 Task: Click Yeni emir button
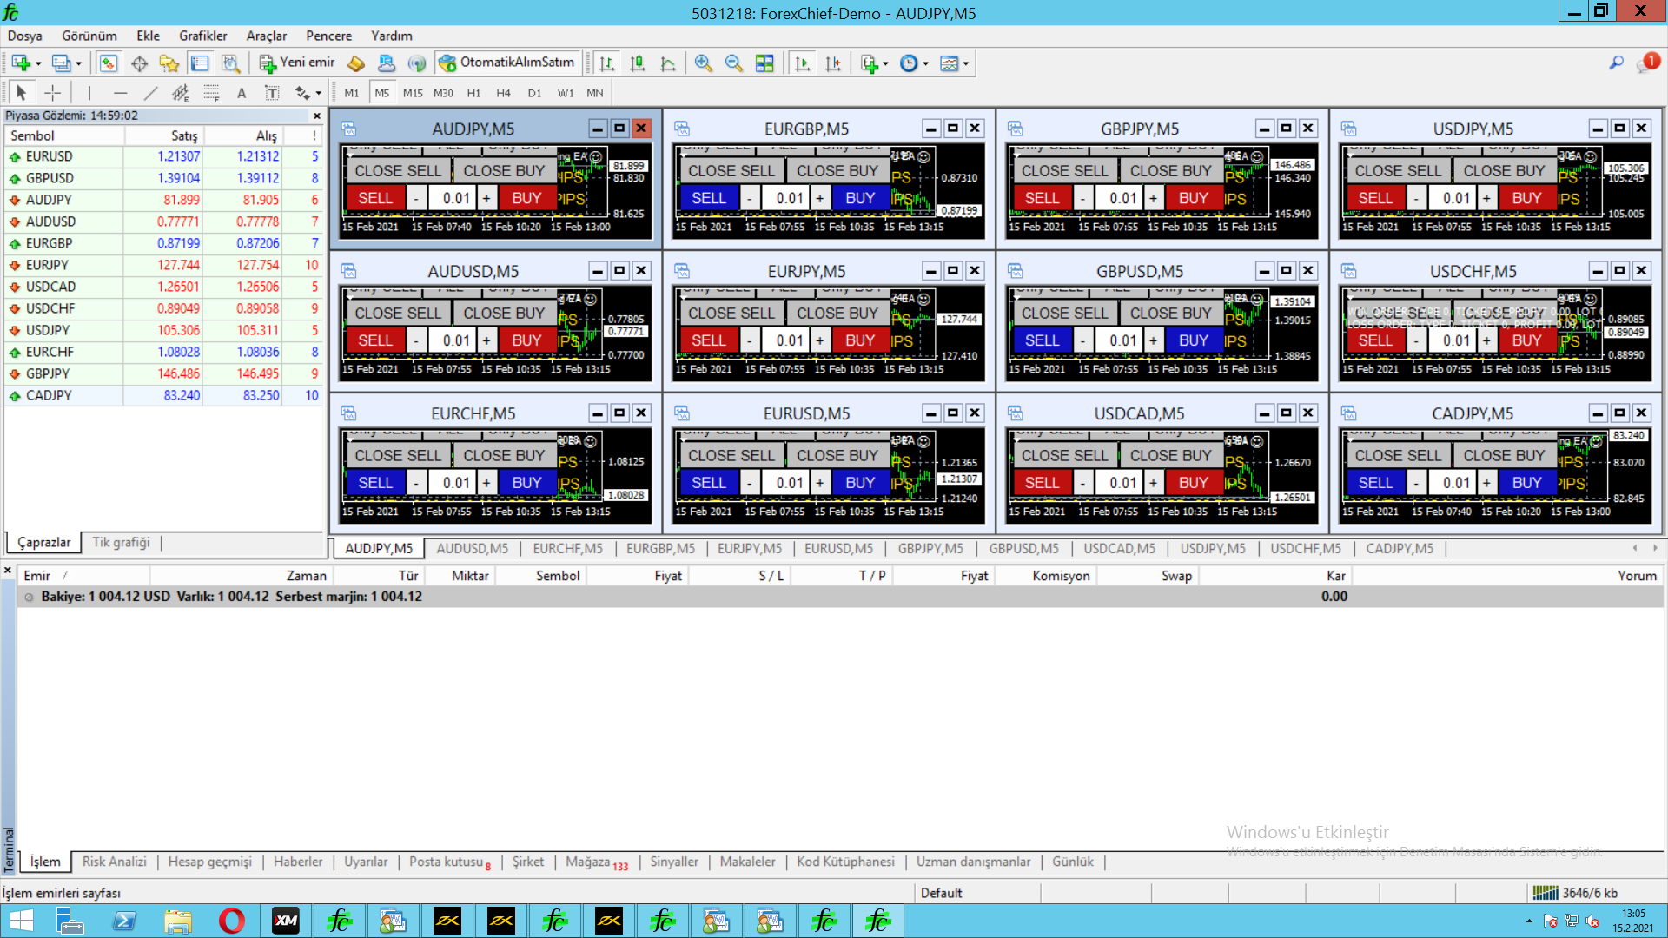tap(297, 63)
